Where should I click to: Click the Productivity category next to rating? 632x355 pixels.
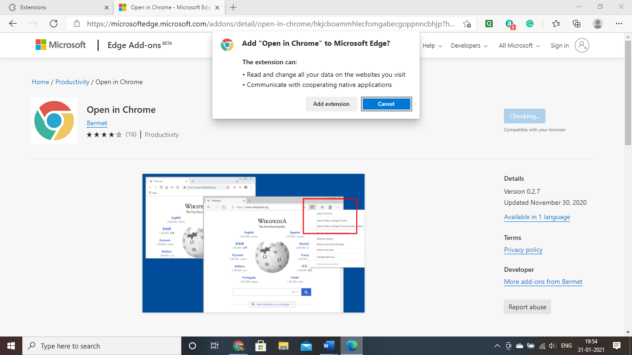coord(161,135)
